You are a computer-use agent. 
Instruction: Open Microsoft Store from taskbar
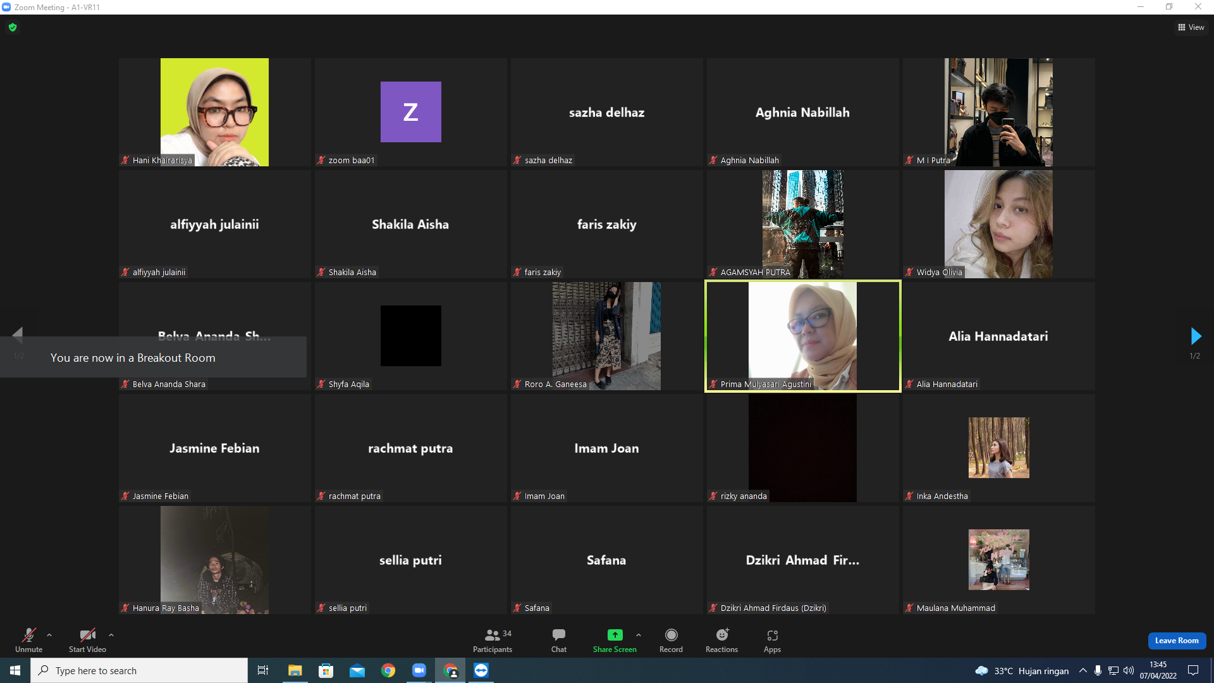tap(326, 670)
